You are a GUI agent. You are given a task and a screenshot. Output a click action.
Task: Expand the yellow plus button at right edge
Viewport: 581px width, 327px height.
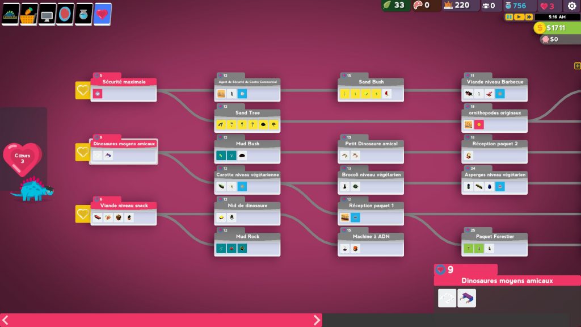[577, 66]
